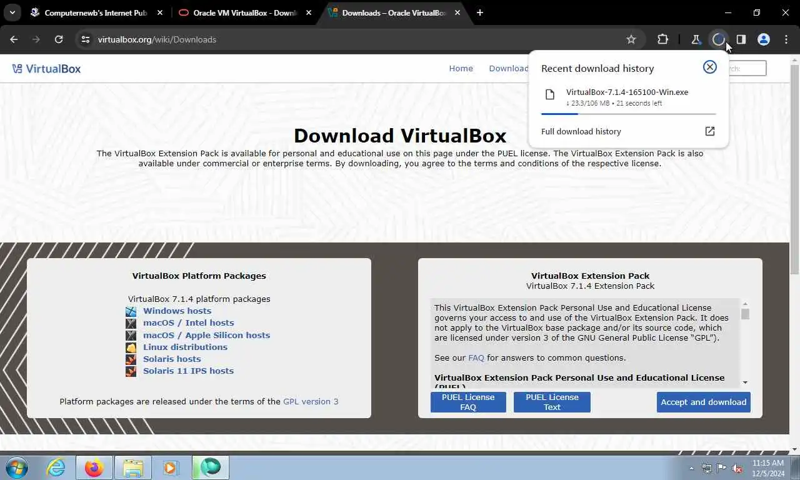Click the download progress bar

(x=628, y=114)
